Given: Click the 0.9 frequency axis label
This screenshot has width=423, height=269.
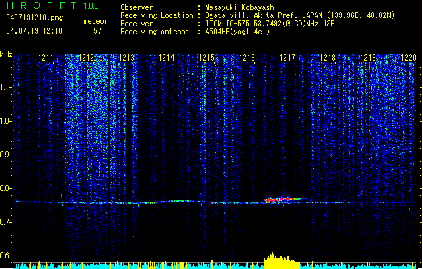Looking at the screenshot, I should click(6, 155).
